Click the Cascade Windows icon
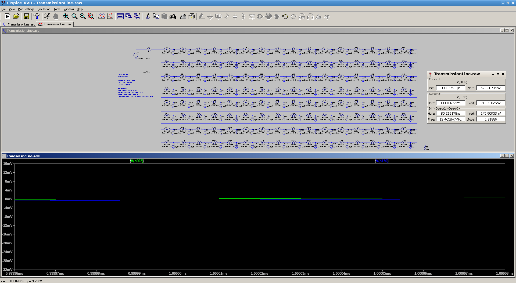Viewport: 516px width, 283px height. (129, 17)
